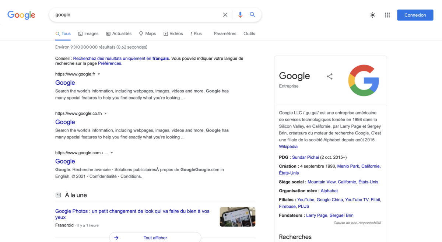Image resolution: width=442 pixels, height=242 pixels.
Task: Click the Fitbit link
Action: coord(375,200)
